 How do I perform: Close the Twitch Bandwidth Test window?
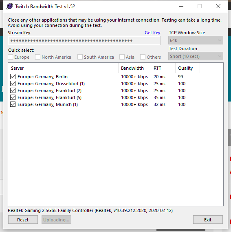(218, 6)
